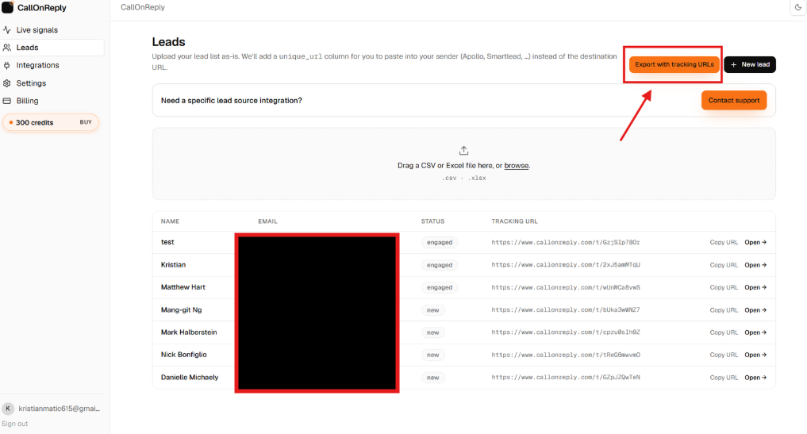Viewport: 807px width, 434px height.
Task: Click the name Matthew Hart
Action: 183,287
